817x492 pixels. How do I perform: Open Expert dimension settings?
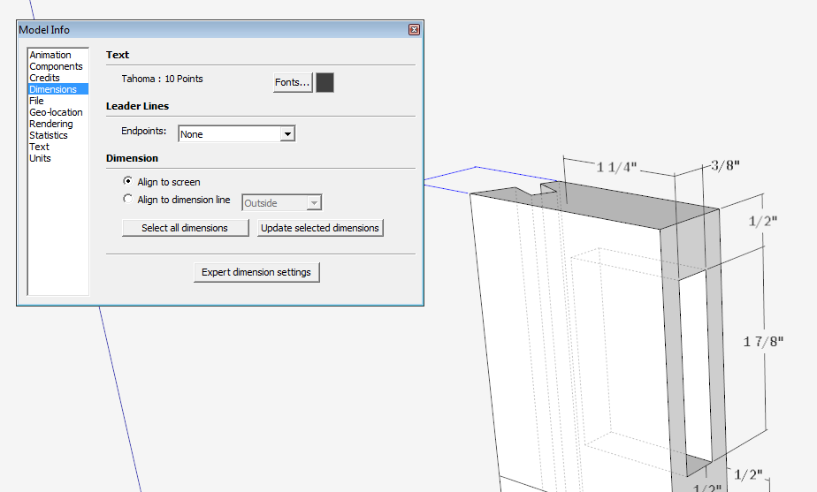[256, 272]
